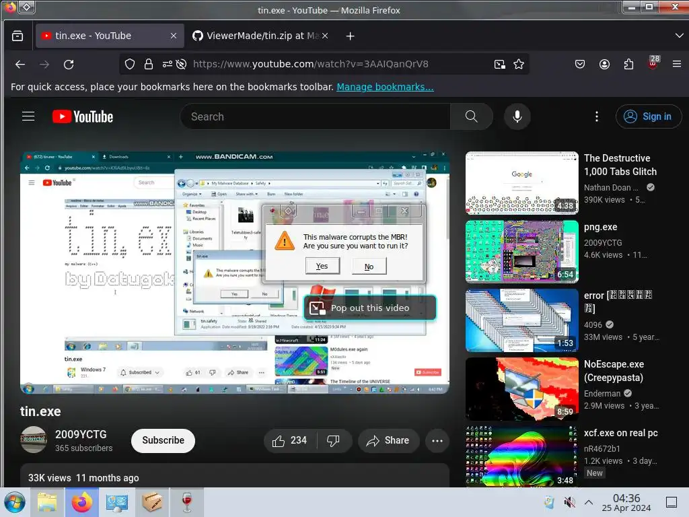The image size is (689, 517).
Task: Open the 2009YCTG channel avatar
Action: point(34,440)
